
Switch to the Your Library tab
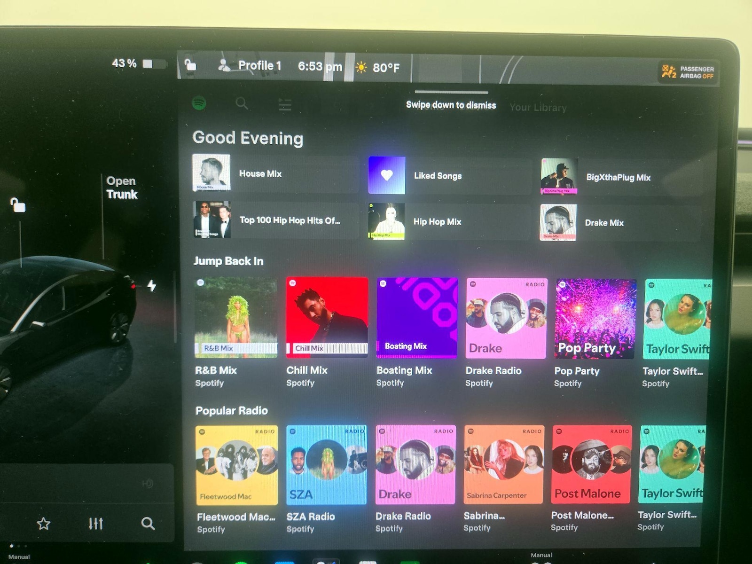(x=538, y=108)
